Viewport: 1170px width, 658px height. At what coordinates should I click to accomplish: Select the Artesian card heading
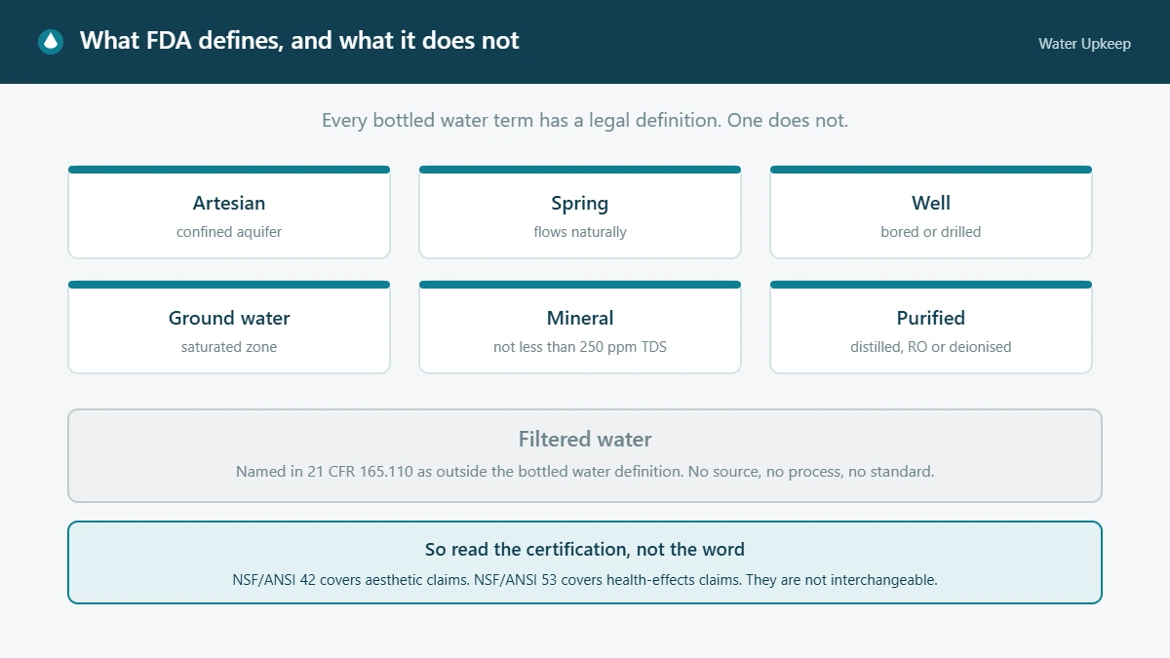point(229,204)
